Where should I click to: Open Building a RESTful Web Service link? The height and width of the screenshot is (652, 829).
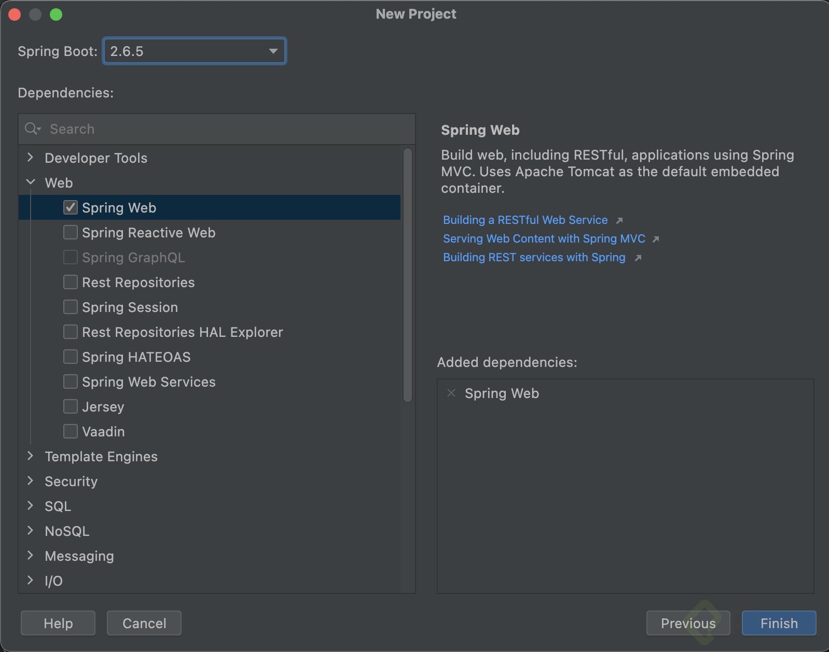click(x=525, y=220)
